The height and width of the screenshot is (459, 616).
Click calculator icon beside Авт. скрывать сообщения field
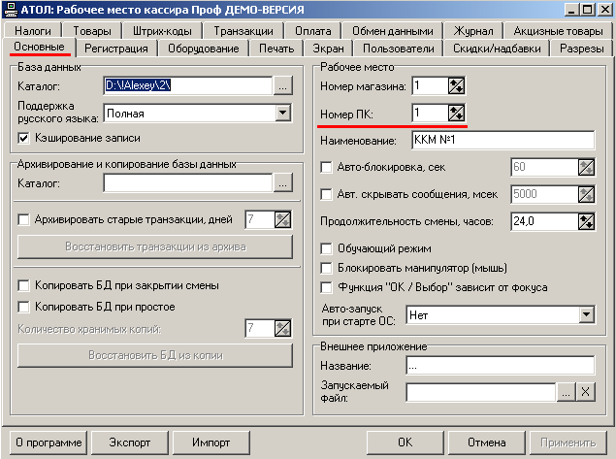tap(586, 194)
